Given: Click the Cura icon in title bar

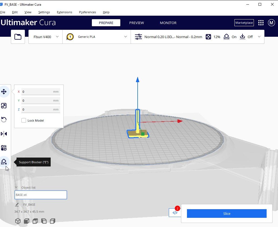Looking at the screenshot, I should 1,4.
